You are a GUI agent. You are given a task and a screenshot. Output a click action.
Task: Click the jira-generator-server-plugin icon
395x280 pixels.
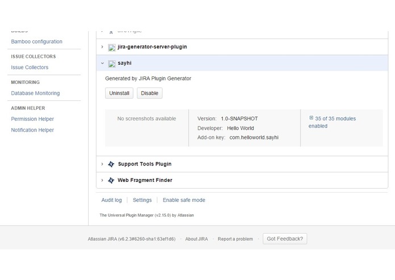(111, 47)
